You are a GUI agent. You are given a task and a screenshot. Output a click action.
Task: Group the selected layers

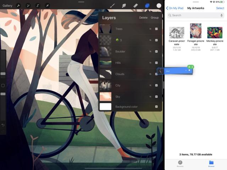155,18
